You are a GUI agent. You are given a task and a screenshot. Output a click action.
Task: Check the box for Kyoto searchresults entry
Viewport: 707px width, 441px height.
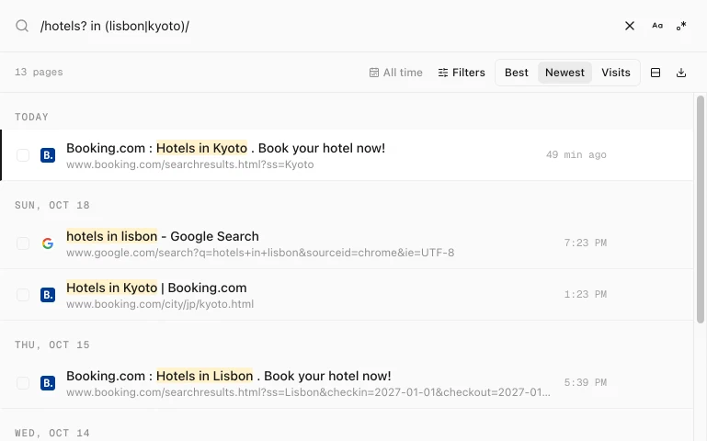23,155
